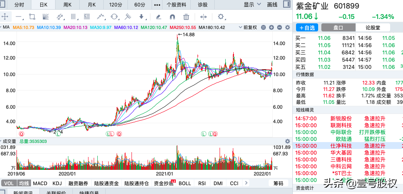Select the BOLL indicator
Screen dimensions: 403x194
tap(185, 184)
